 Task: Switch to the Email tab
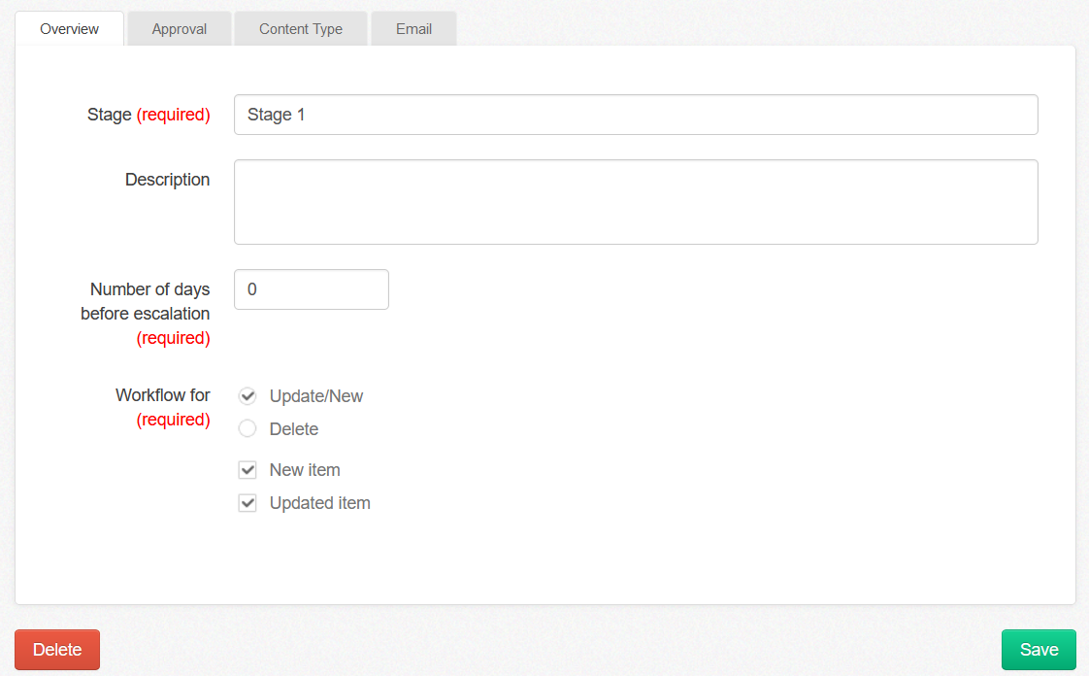tap(413, 28)
